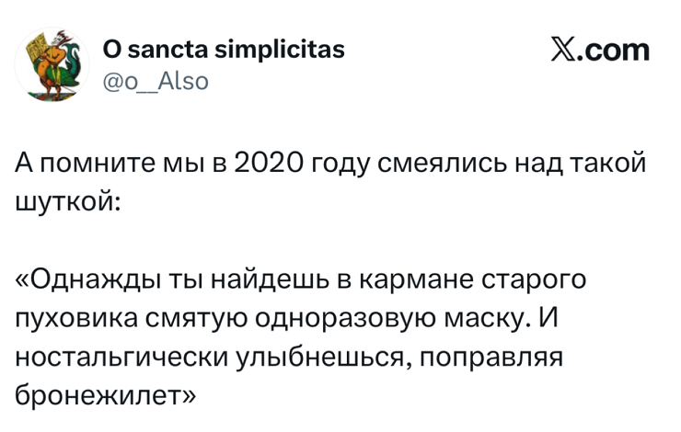This screenshot has height=432, width=681.
Task: Click the word "смятую" in the quote
Action: (x=191, y=317)
